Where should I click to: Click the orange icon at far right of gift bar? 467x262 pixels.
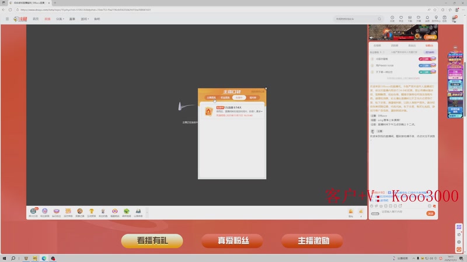pos(361,211)
